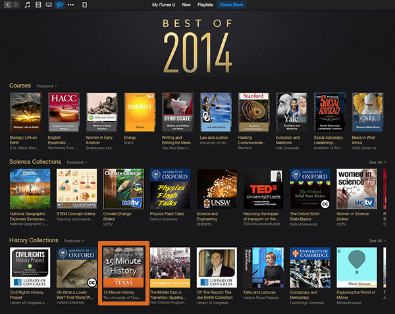Viewport: 395px width, 314px height.
Task: Open the Biology: Life on Earth course cover
Action: [26, 113]
